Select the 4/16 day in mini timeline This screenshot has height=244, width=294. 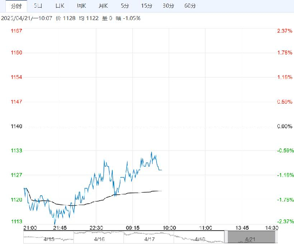point(99,237)
